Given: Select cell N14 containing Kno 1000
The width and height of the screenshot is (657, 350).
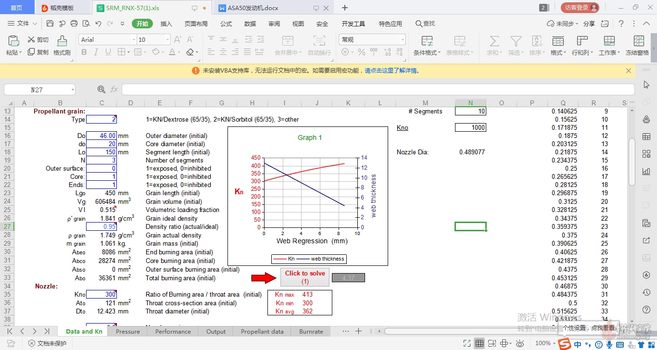Looking at the screenshot, I should (x=470, y=127).
